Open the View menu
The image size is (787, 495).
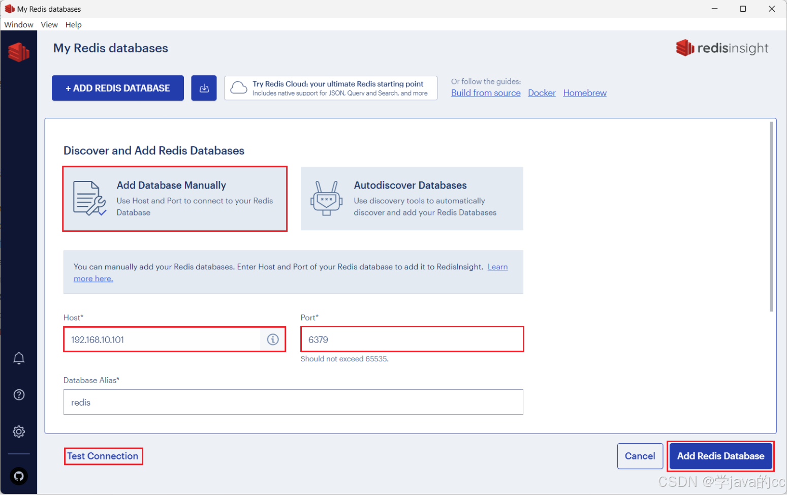(x=49, y=24)
